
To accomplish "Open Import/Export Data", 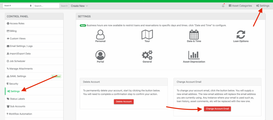I will tap(34, 54).
